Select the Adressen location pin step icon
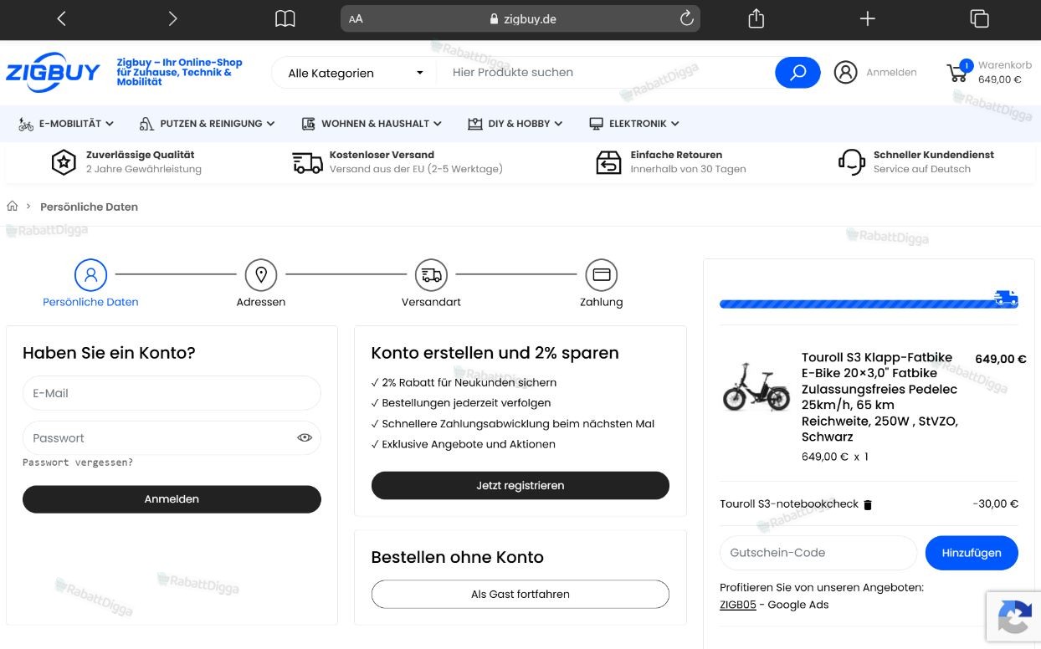This screenshot has height=649, width=1041. 261,274
